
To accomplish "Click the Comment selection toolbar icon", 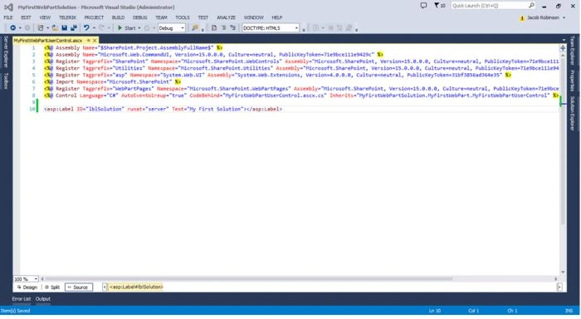I will [224, 27].
